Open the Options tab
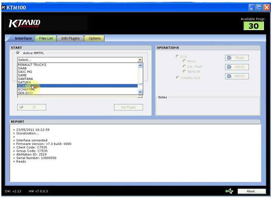 [94, 38]
